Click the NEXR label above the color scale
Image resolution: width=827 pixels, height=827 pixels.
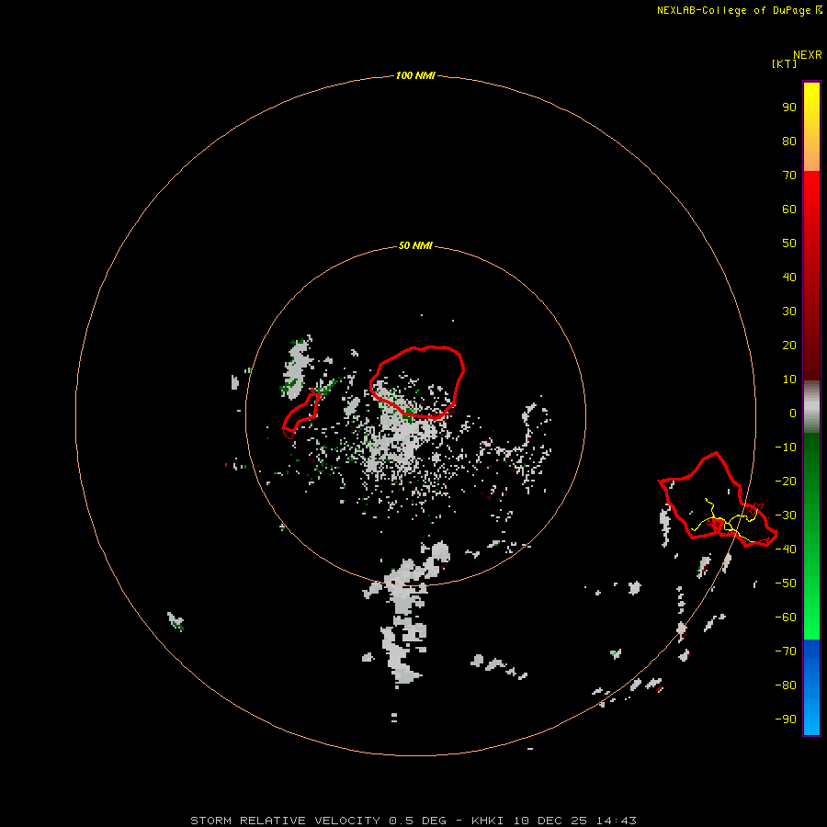coord(808,55)
